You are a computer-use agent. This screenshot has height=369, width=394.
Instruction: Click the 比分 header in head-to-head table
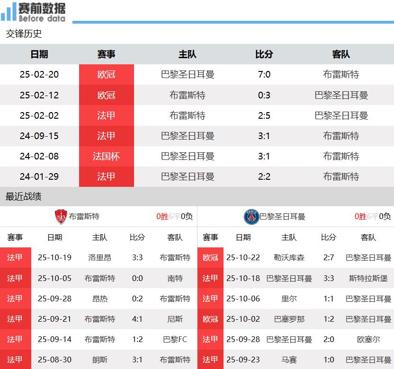pos(264,54)
